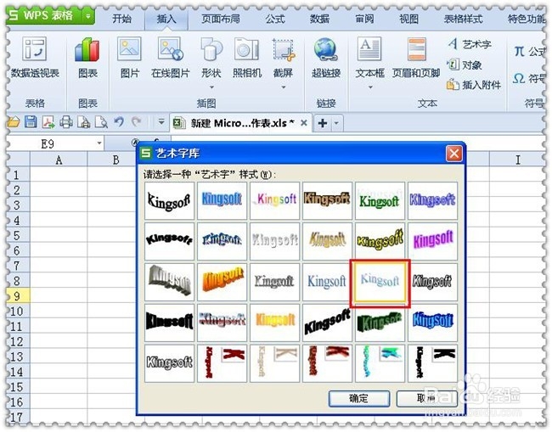552x432 pixels.
Task: Open the 公式 ribbon tab
Action: pos(275,19)
